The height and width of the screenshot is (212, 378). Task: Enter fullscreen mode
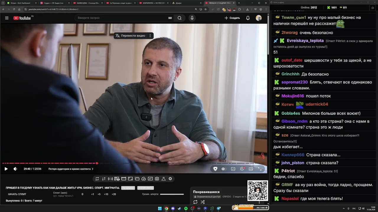[x=260, y=169]
